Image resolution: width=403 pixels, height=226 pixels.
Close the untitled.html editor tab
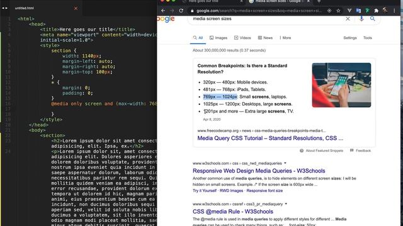(76, 8)
